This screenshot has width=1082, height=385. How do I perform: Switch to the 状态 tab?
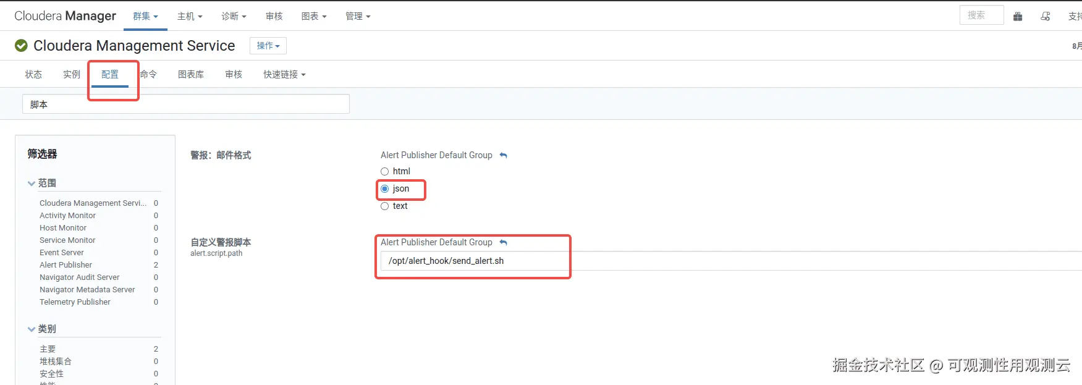[33, 74]
